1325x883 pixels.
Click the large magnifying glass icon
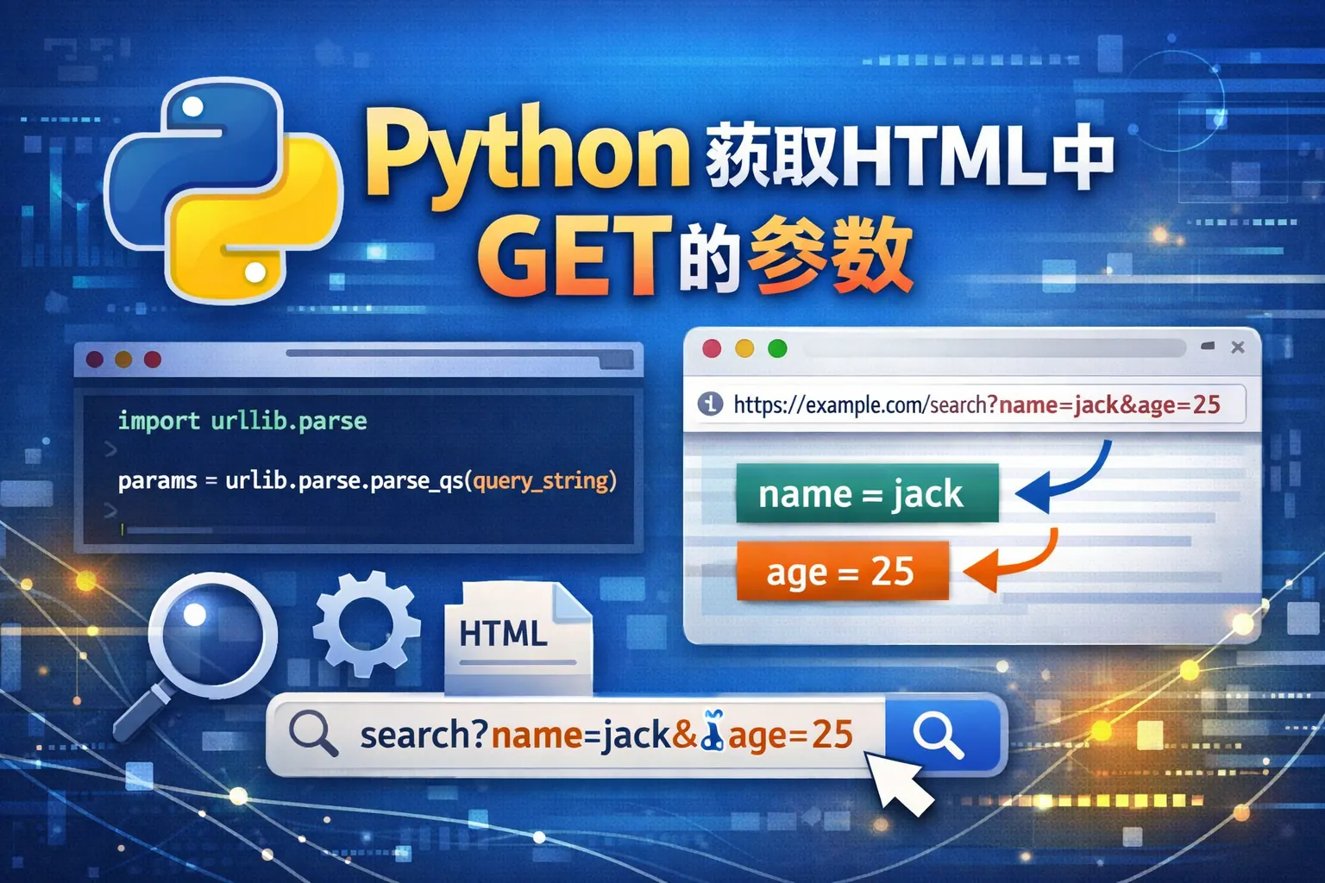pyautogui.click(x=212, y=636)
